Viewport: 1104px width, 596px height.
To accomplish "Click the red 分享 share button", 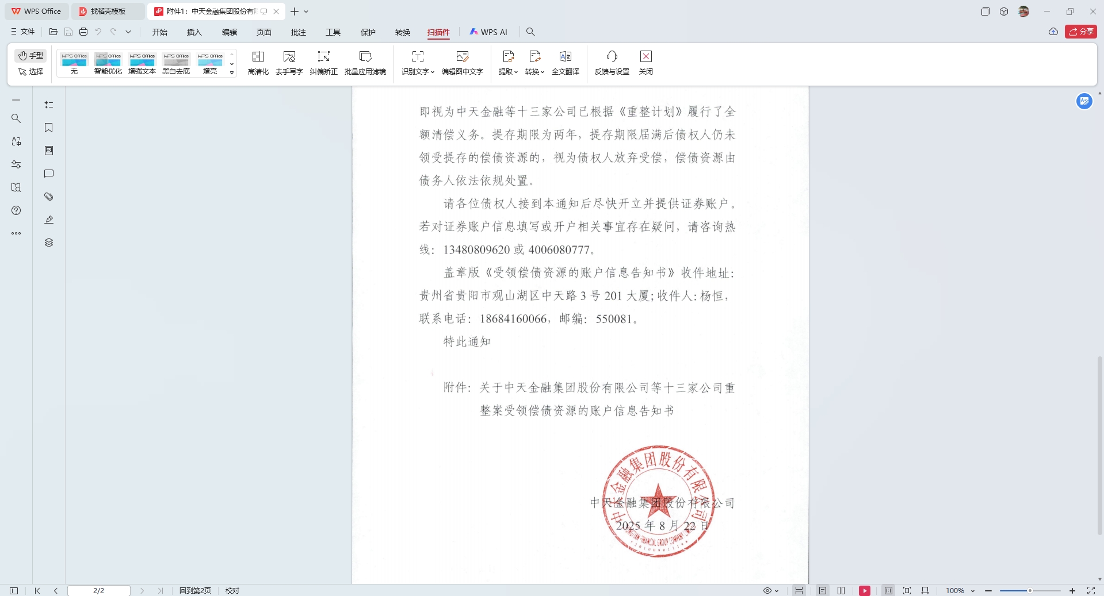I will (1081, 32).
